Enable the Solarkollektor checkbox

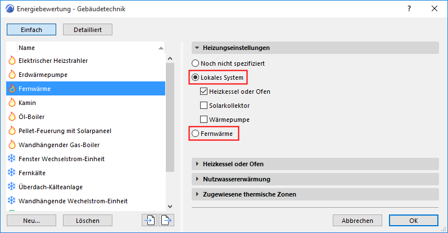[204, 105]
